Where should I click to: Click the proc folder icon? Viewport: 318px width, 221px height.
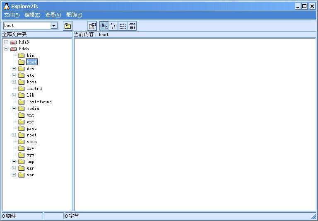[x=21, y=129]
